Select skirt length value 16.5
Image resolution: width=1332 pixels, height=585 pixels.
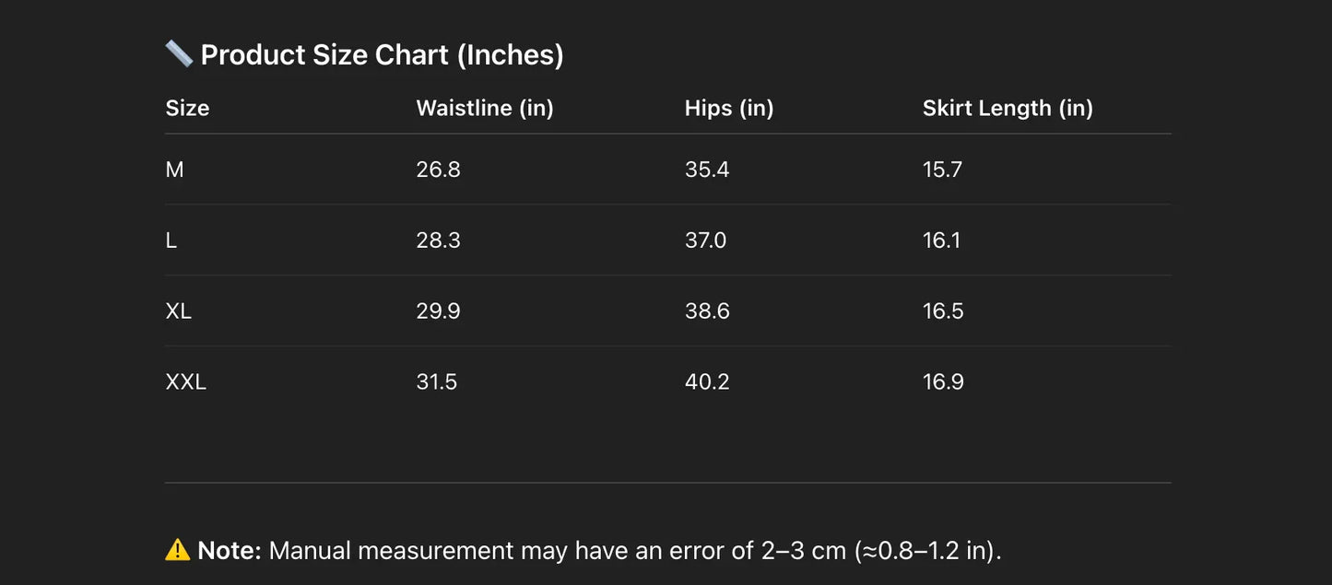943,311
